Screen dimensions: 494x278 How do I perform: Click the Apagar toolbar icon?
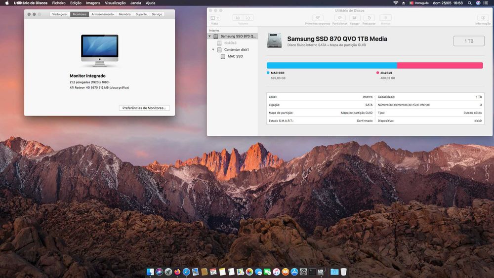click(x=354, y=18)
